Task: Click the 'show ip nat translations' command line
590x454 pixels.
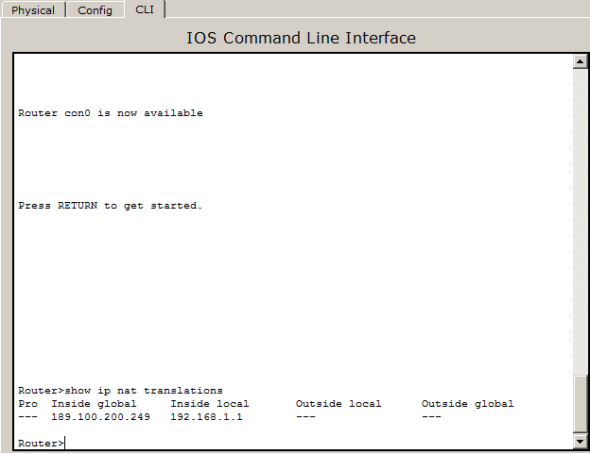Action: pyautogui.click(x=120, y=391)
